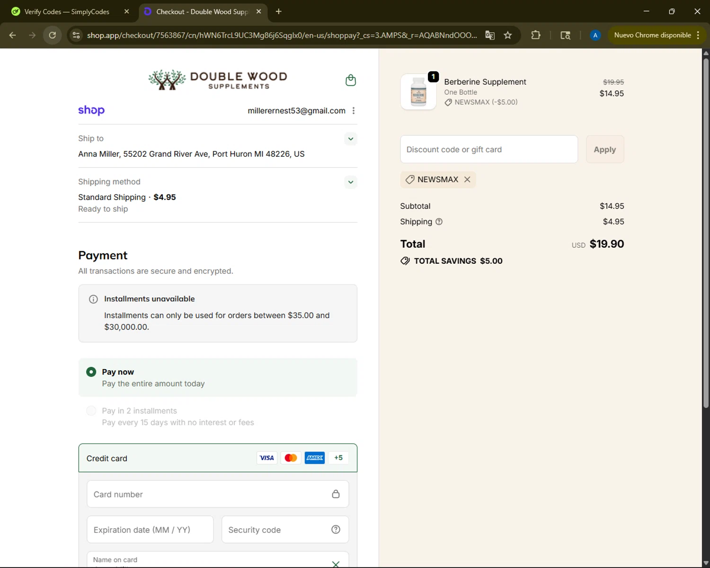Select the Pay now radio option
This screenshot has height=568, width=710.
point(91,372)
